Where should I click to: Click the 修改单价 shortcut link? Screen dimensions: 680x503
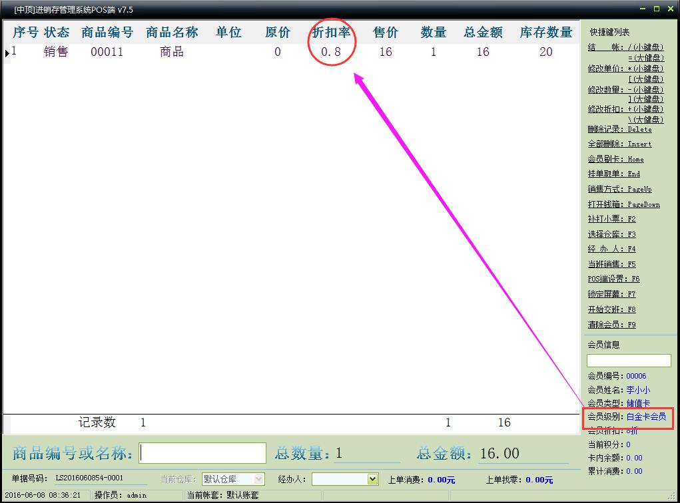coord(625,69)
